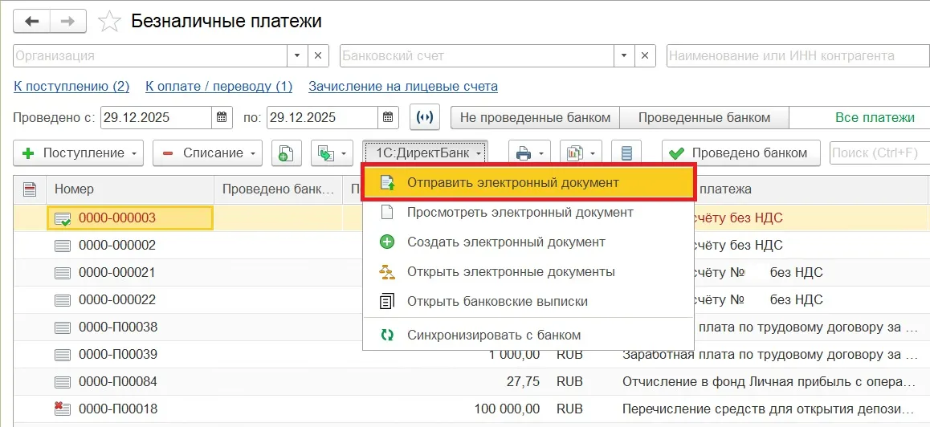Add Безналичные платежи to favorites via star
The width and height of the screenshot is (930, 427).
(109, 22)
